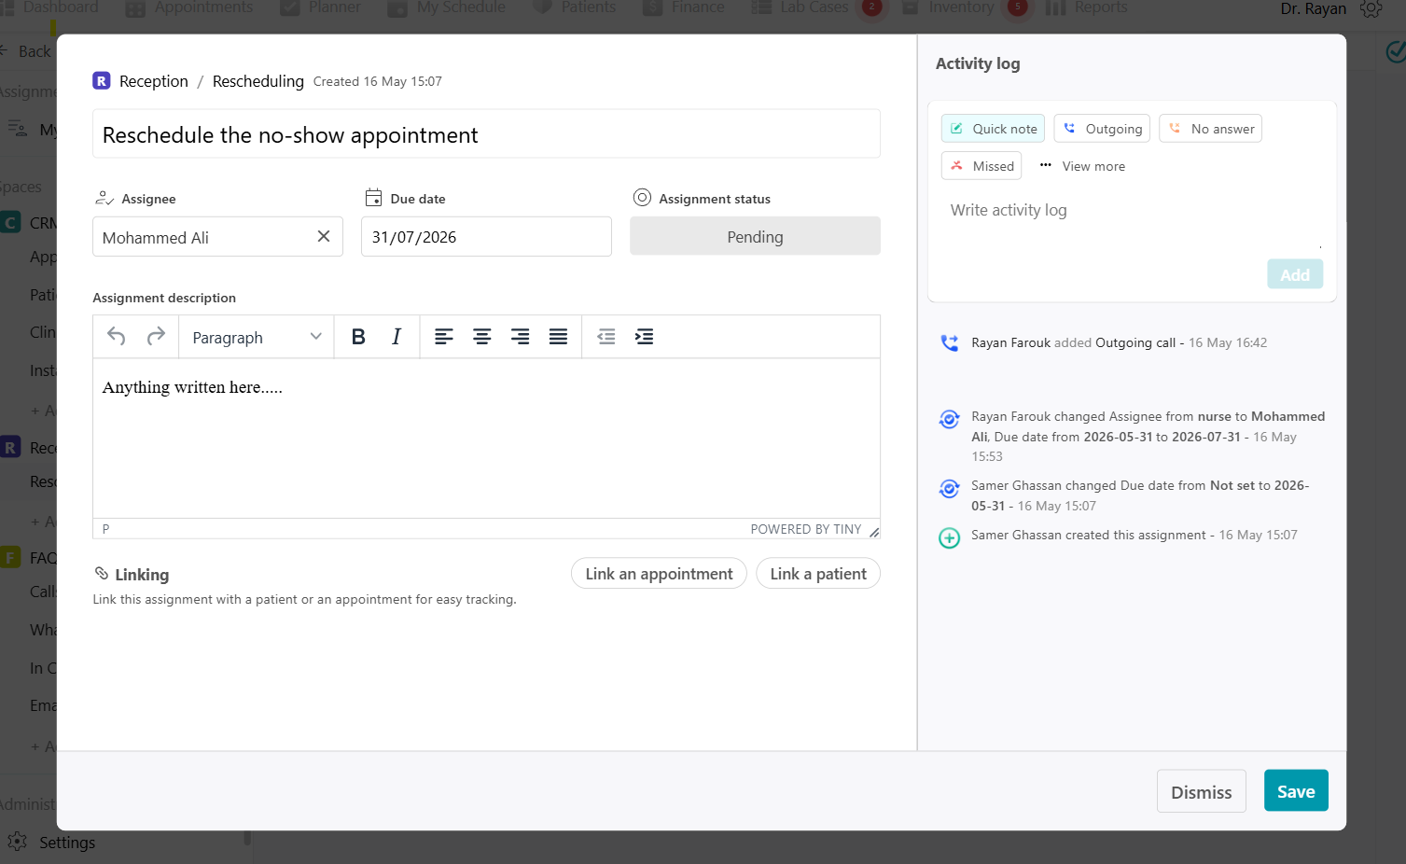Toggle bold formatting in description
This screenshot has width=1406, height=864.
pyautogui.click(x=358, y=337)
